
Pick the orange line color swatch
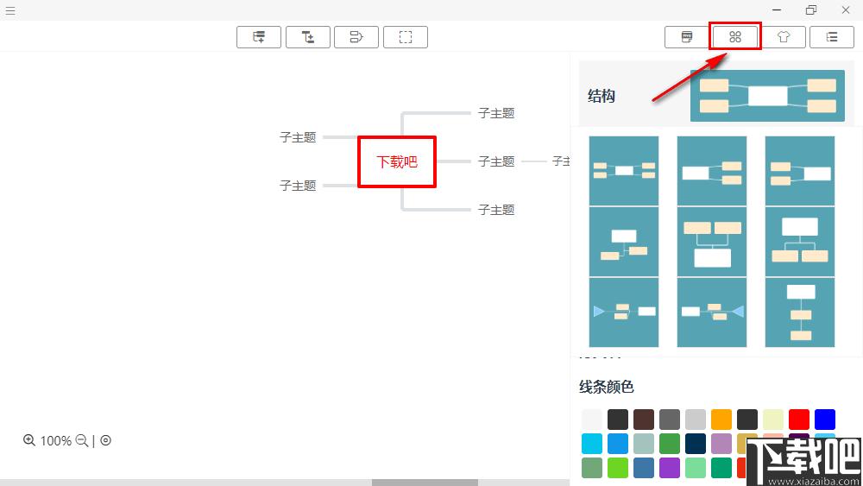tap(721, 420)
